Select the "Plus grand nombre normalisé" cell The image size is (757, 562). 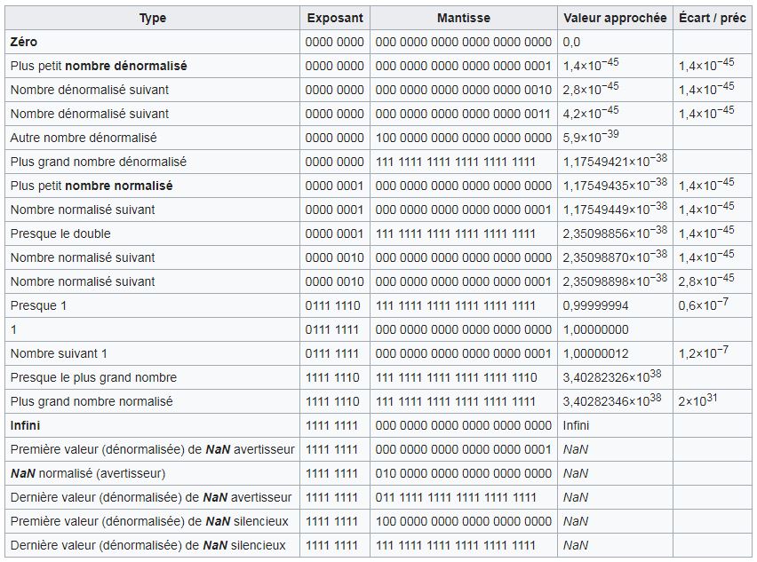92,401
